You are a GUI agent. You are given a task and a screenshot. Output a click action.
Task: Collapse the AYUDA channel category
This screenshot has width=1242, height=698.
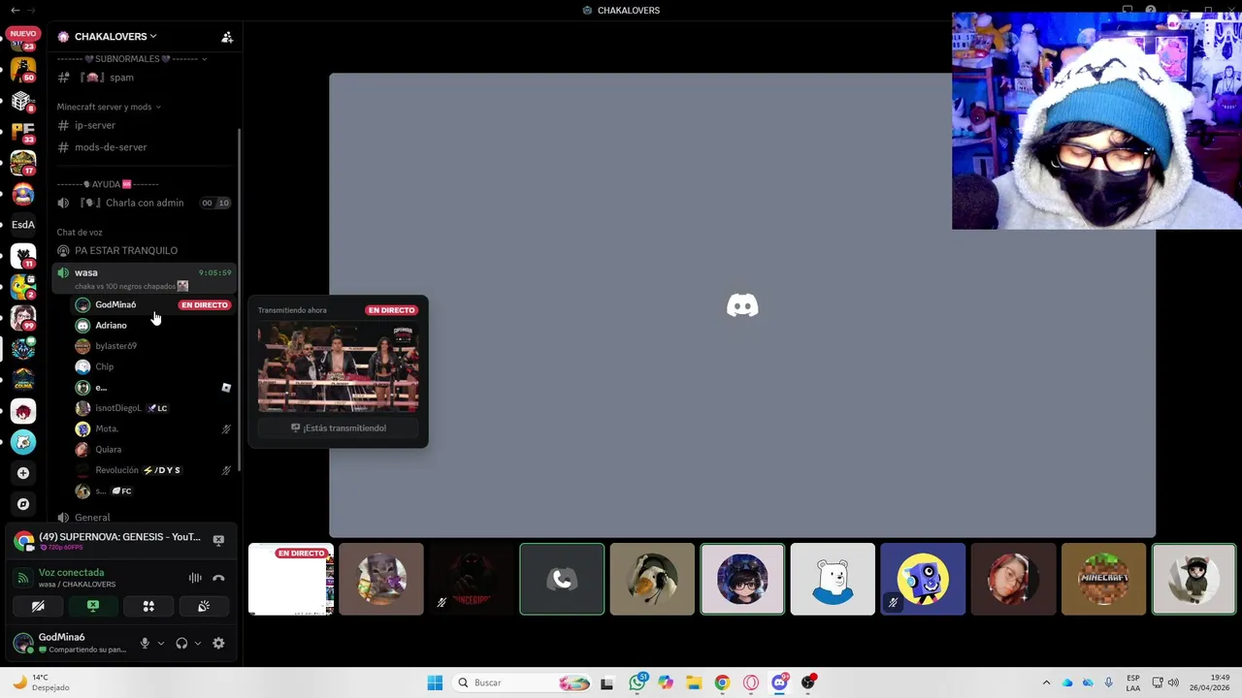coord(107,184)
